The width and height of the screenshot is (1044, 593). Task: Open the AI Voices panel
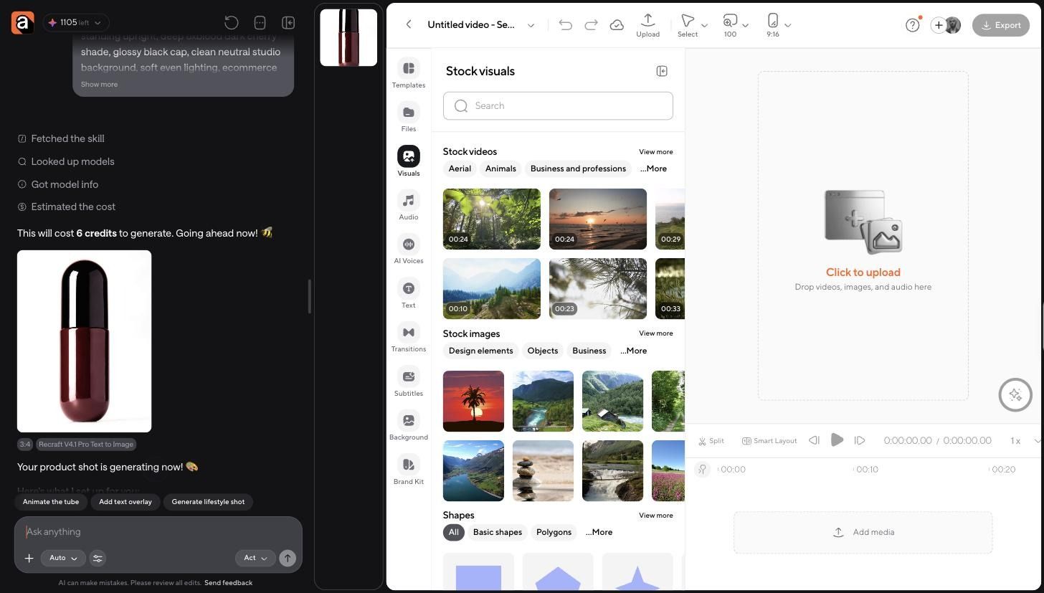coord(408,250)
